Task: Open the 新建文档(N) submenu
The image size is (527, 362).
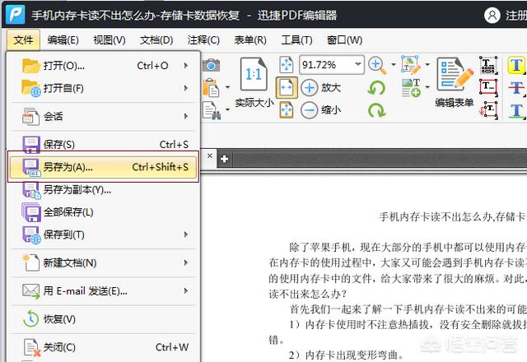Action: [x=104, y=262]
